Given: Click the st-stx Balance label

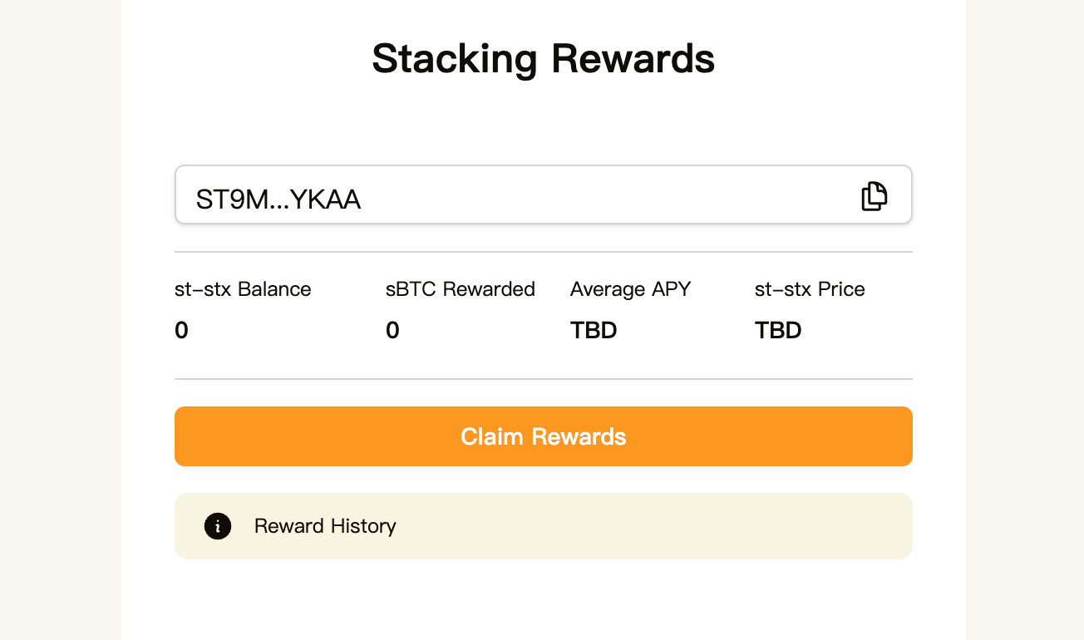Looking at the screenshot, I should pyautogui.click(x=243, y=289).
